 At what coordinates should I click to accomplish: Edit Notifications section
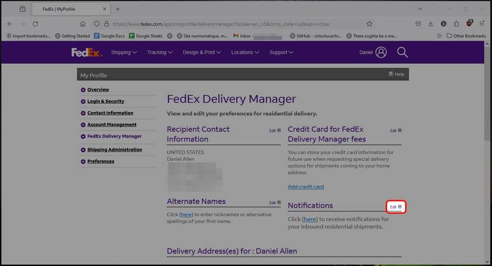click(395, 207)
